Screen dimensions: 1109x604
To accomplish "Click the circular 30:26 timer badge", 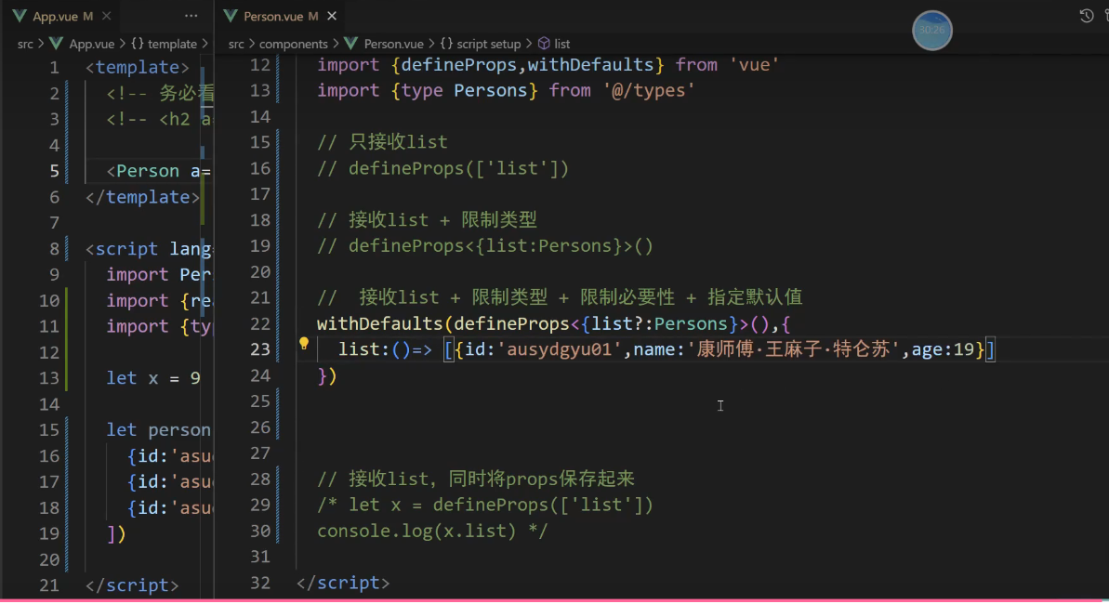I will click(932, 31).
